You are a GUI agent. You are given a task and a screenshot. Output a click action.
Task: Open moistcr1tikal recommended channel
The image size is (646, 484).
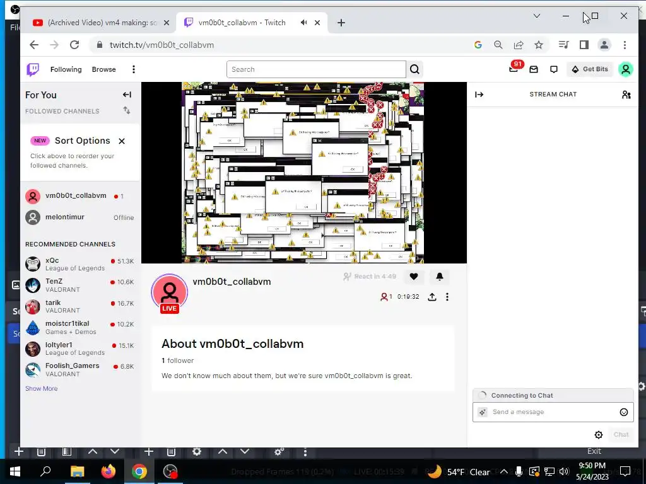pyautogui.click(x=80, y=328)
